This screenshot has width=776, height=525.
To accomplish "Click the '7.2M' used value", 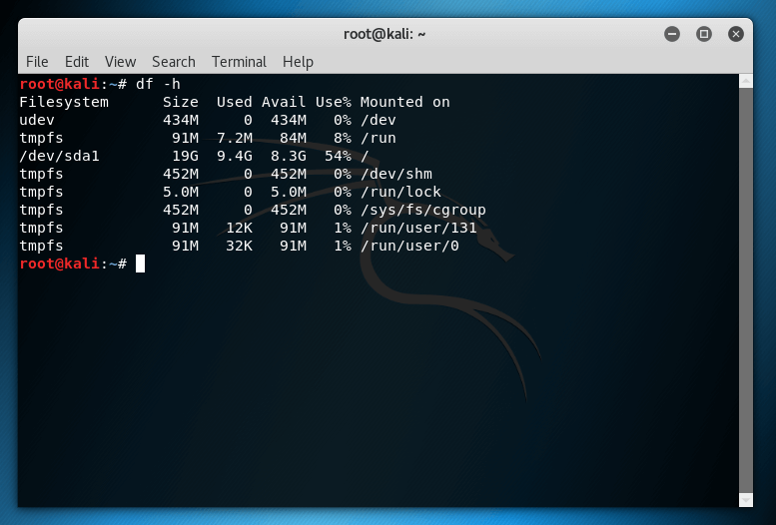I will (x=235, y=138).
